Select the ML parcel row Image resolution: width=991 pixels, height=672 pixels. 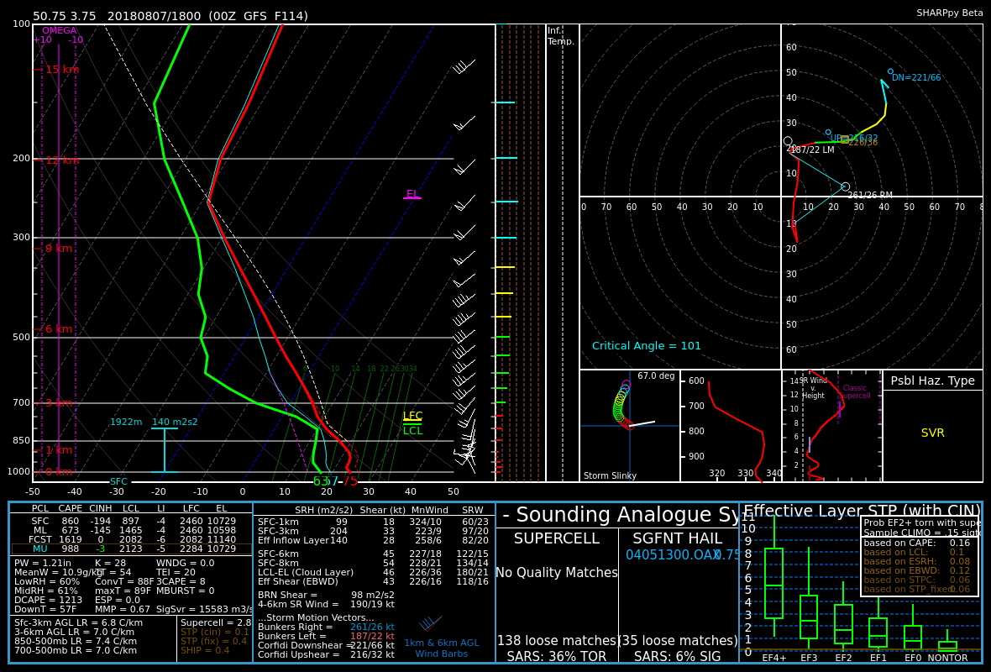132,530
